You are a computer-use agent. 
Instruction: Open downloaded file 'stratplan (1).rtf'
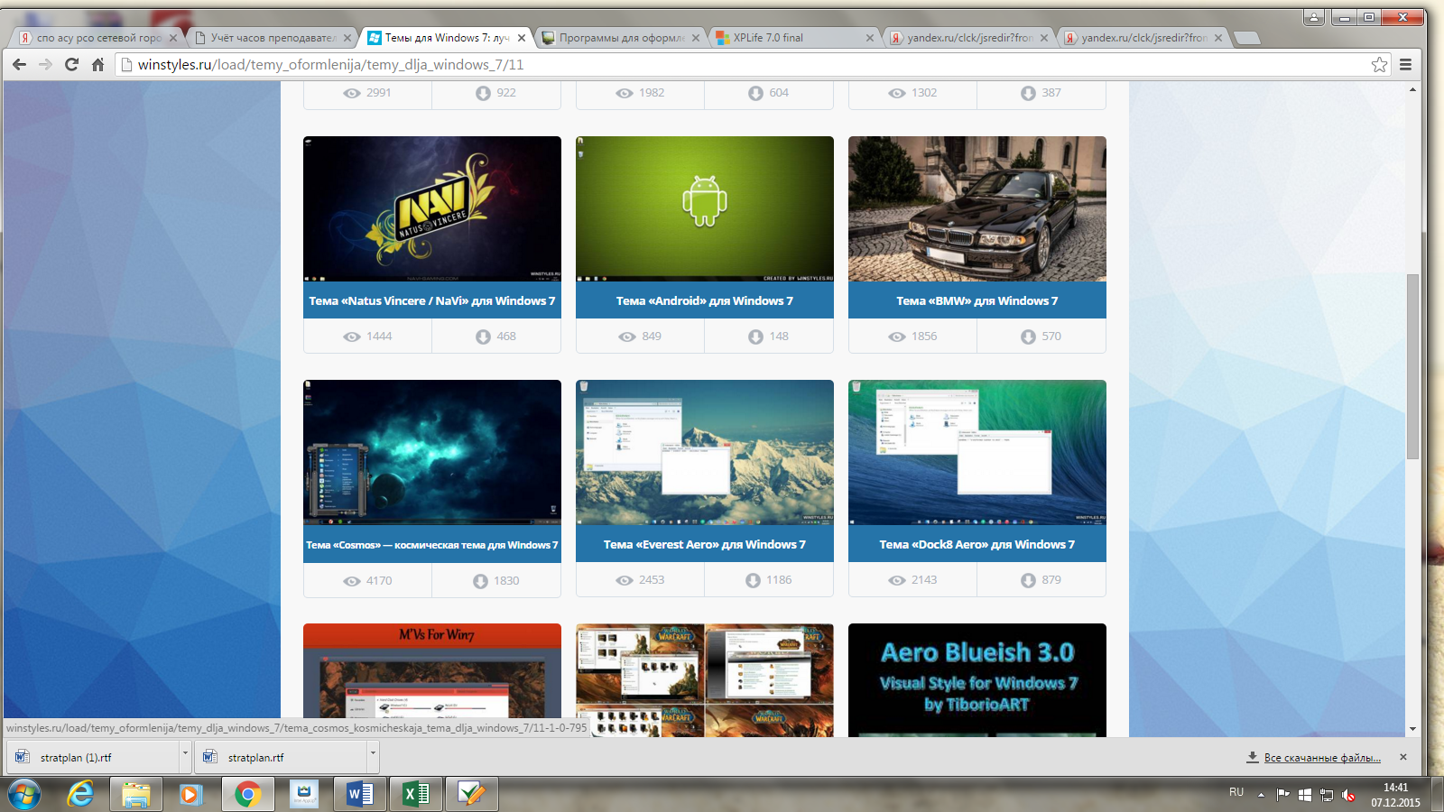(x=93, y=757)
